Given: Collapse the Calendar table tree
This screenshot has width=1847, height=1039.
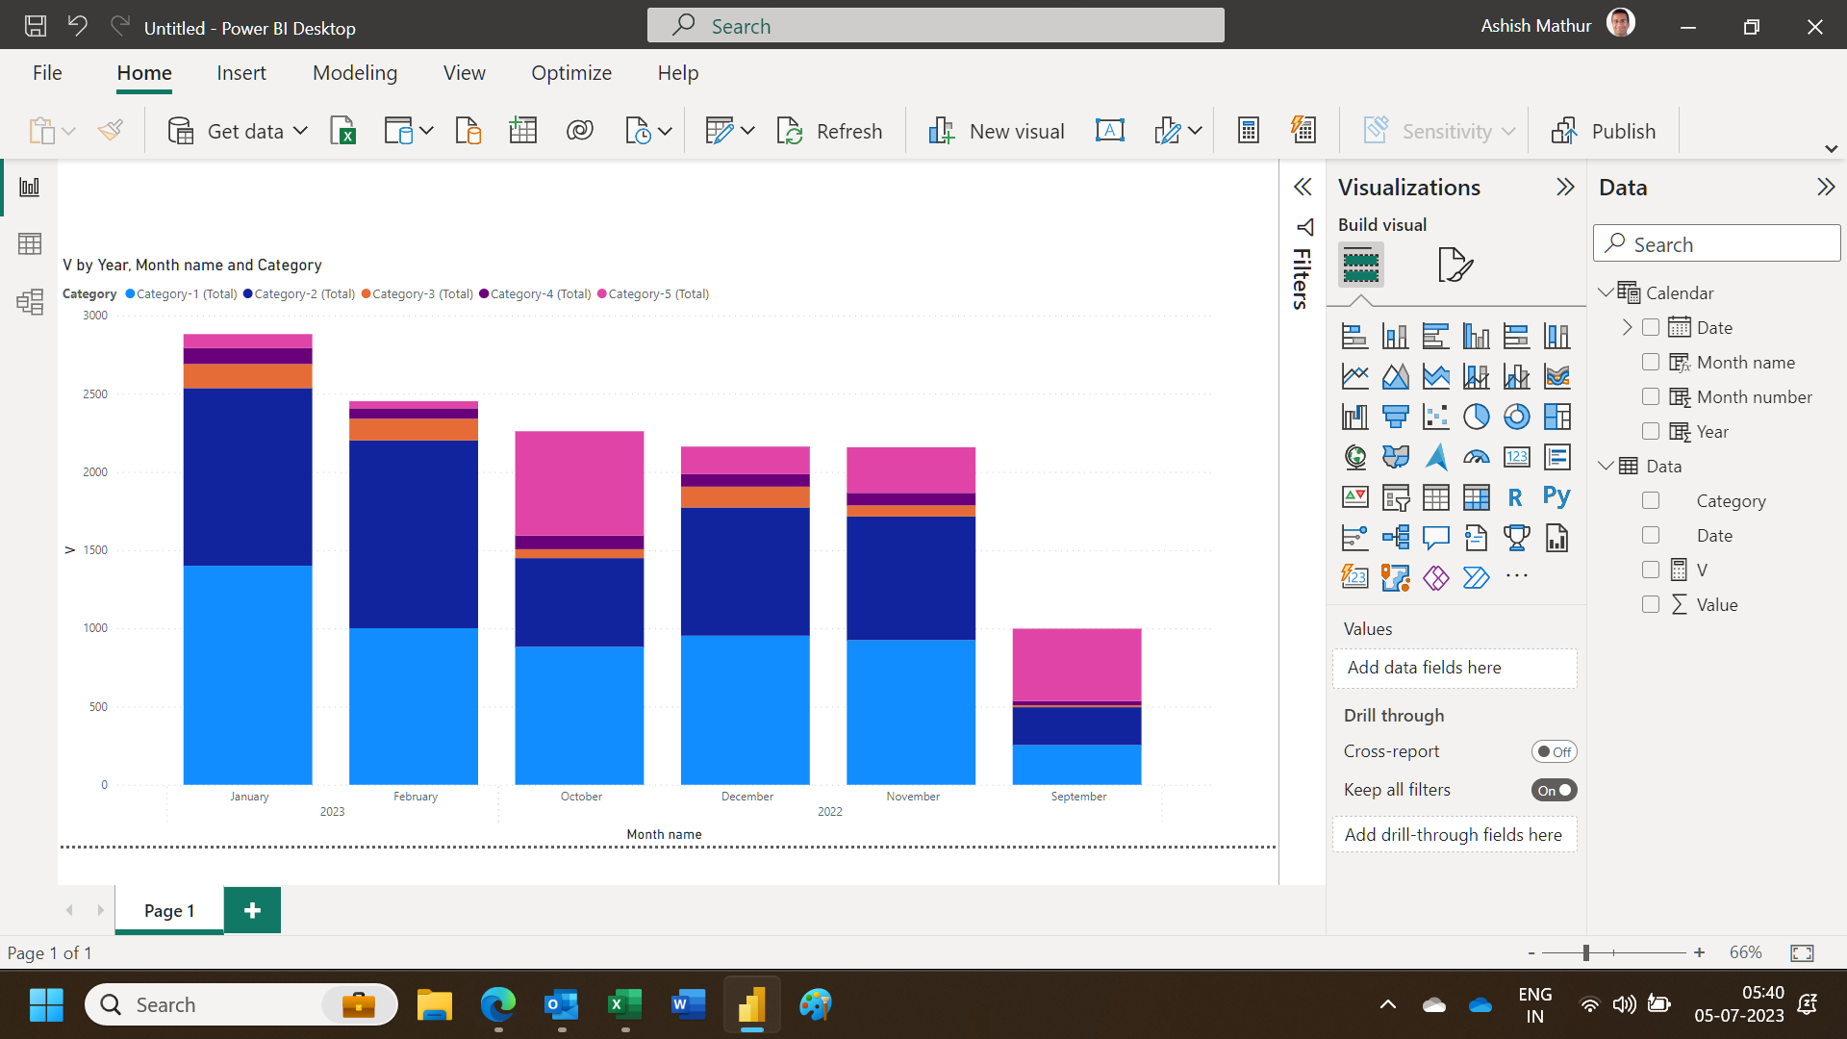Looking at the screenshot, I should pyautogui.click(x=1606, y=292).
